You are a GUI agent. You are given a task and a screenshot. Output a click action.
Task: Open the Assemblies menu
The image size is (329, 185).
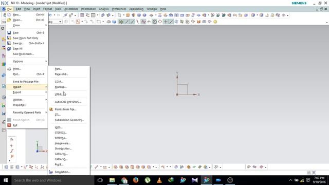point(71,9)
